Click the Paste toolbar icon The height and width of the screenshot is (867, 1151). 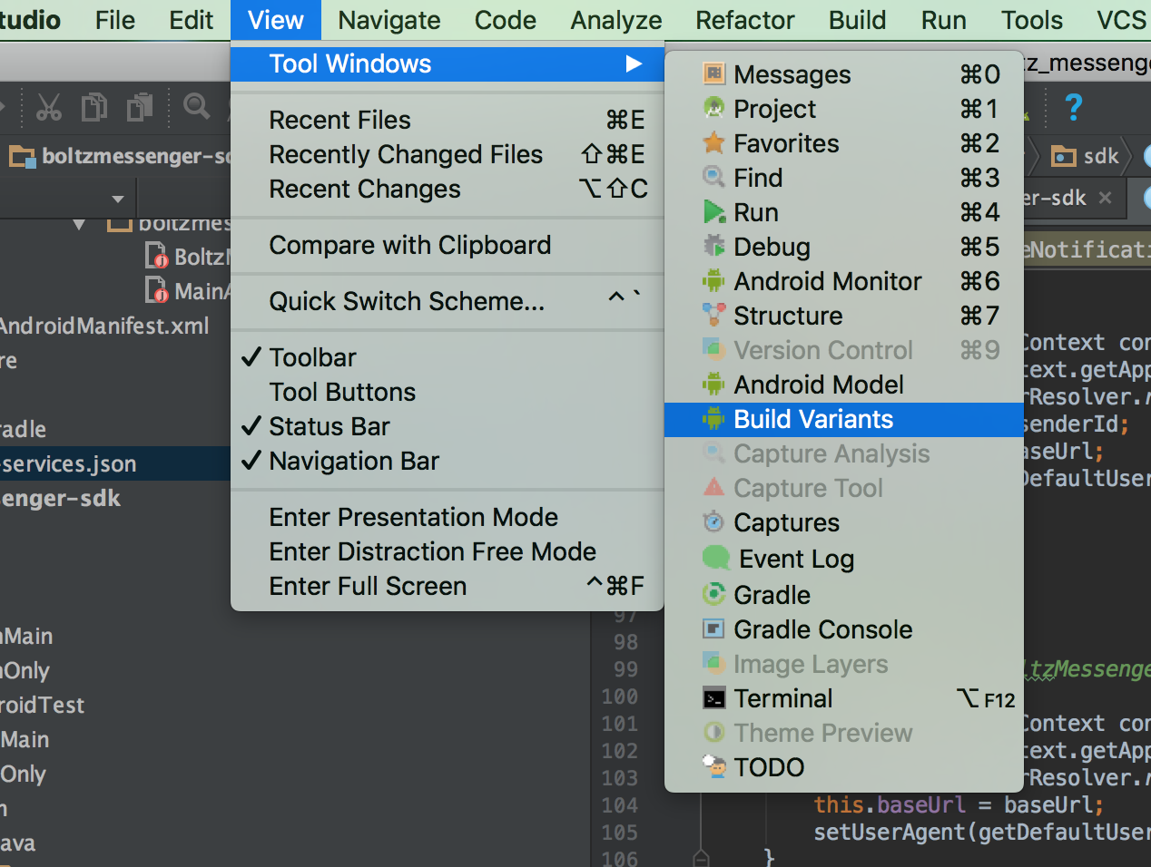pyautogui.click(x=140, y=107)
